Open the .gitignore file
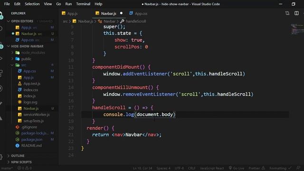 29,127
